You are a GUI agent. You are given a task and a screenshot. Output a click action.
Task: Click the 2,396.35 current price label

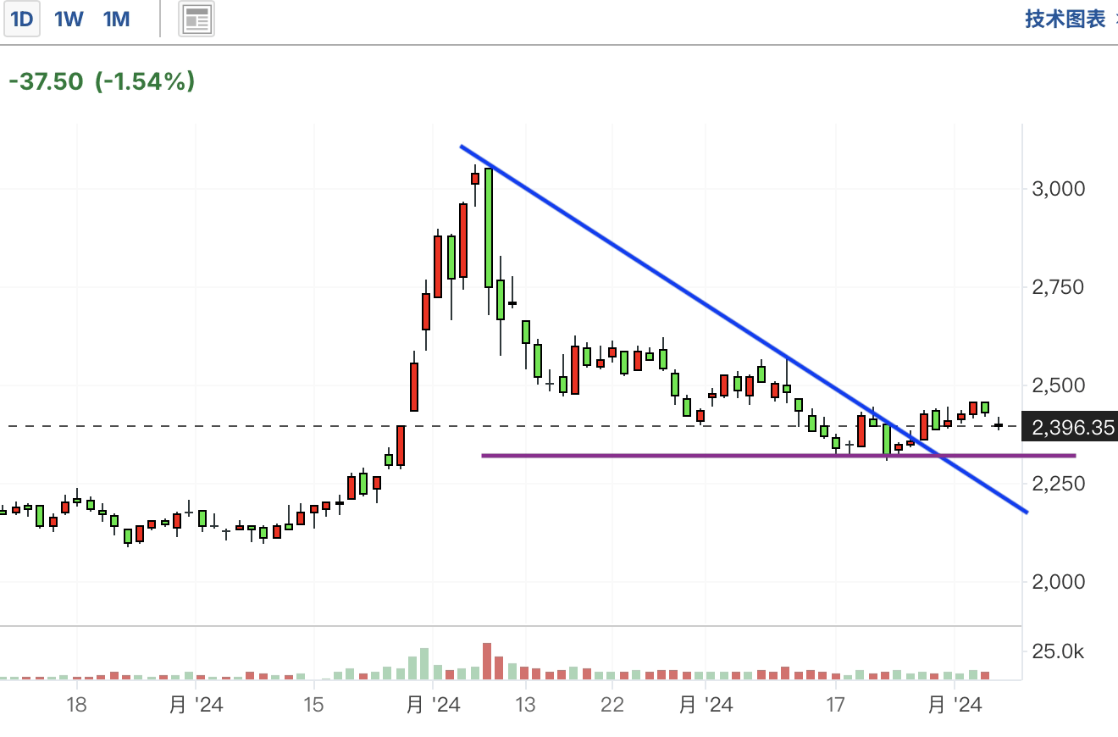[x=1071, y=427]
